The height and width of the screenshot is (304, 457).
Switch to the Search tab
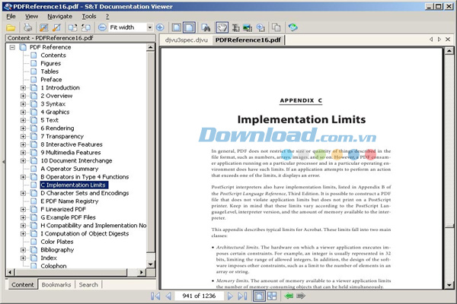point(88,285)
